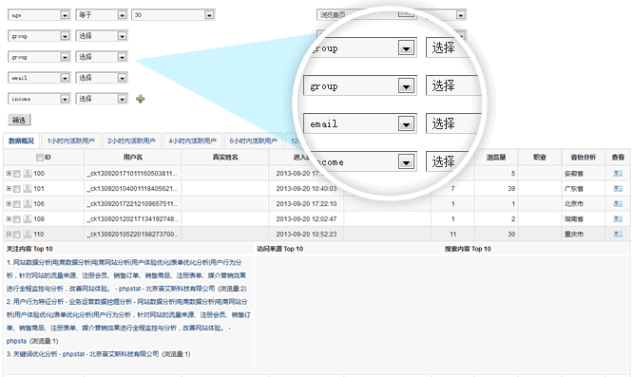
Task: Open the 等于 operator dropdown
Action: click(x=102, y=15)
